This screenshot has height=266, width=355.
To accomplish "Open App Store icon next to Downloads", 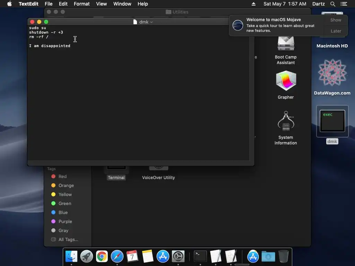I will click(x=253, y=257).
